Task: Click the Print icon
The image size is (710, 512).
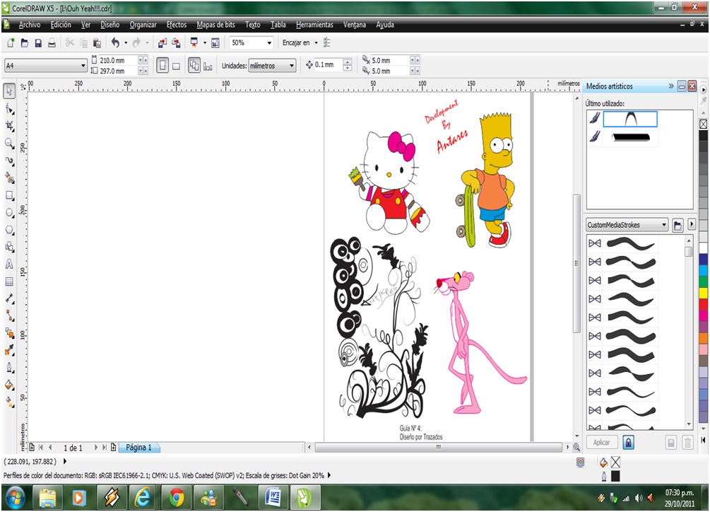Action: (x=52, y=42)
